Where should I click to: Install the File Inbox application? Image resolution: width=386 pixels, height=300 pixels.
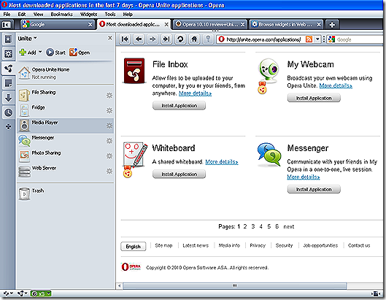click(179, 106)
